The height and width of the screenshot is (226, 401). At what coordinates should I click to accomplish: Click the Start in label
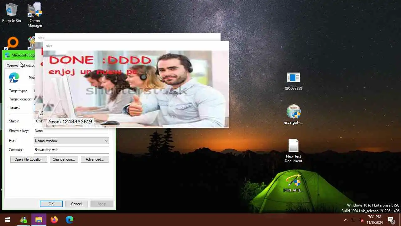[x=14, y=121]
